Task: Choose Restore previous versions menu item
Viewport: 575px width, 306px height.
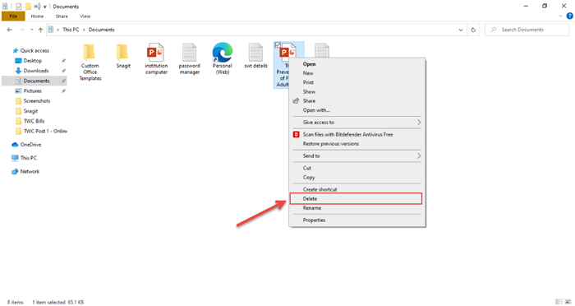Action: 357,144
